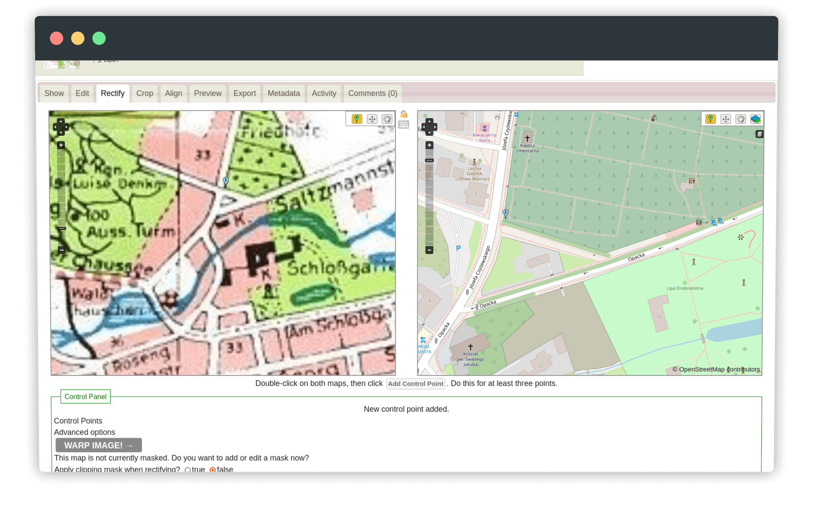Expand the Control Points section
This screenshot has height=508, width=813.
78,421
